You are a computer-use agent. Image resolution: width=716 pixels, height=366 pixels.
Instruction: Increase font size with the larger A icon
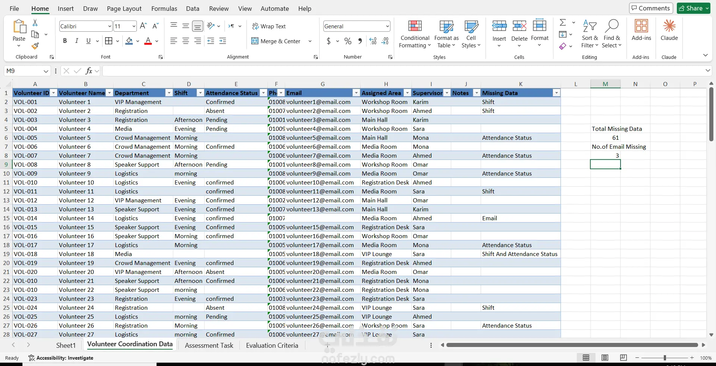[x=143, y=26]
